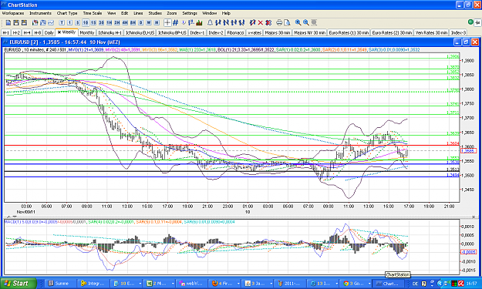Switch to the Index-1 tab
The image size is (482, 289).
197,32
